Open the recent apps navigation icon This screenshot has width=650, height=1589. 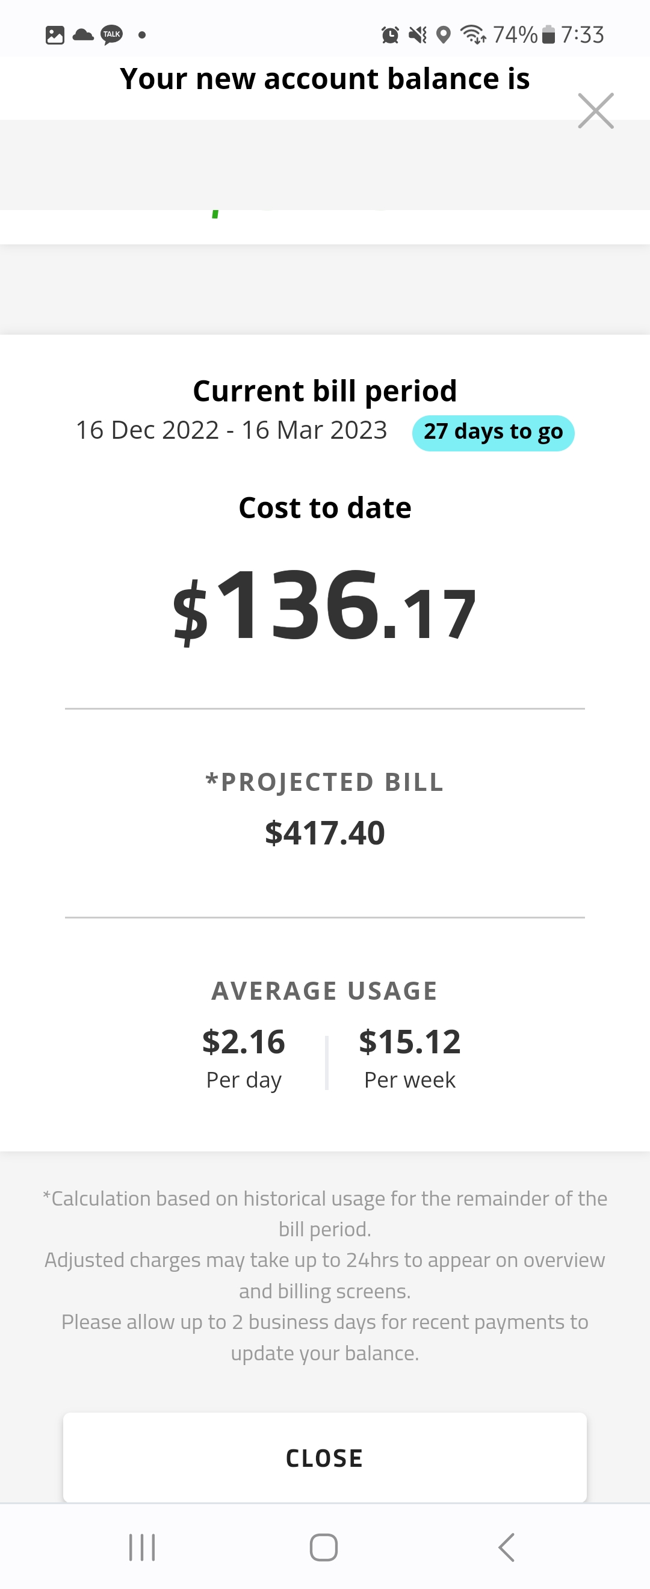[x=142, y=1546]
